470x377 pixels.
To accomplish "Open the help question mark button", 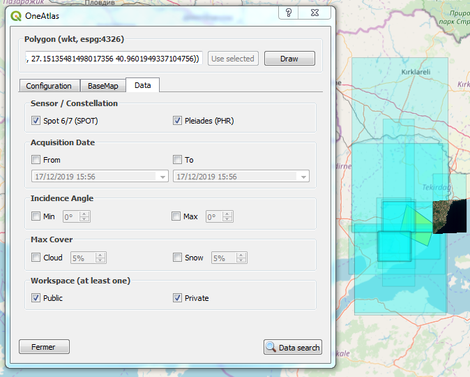I will (x=289, y=13).
